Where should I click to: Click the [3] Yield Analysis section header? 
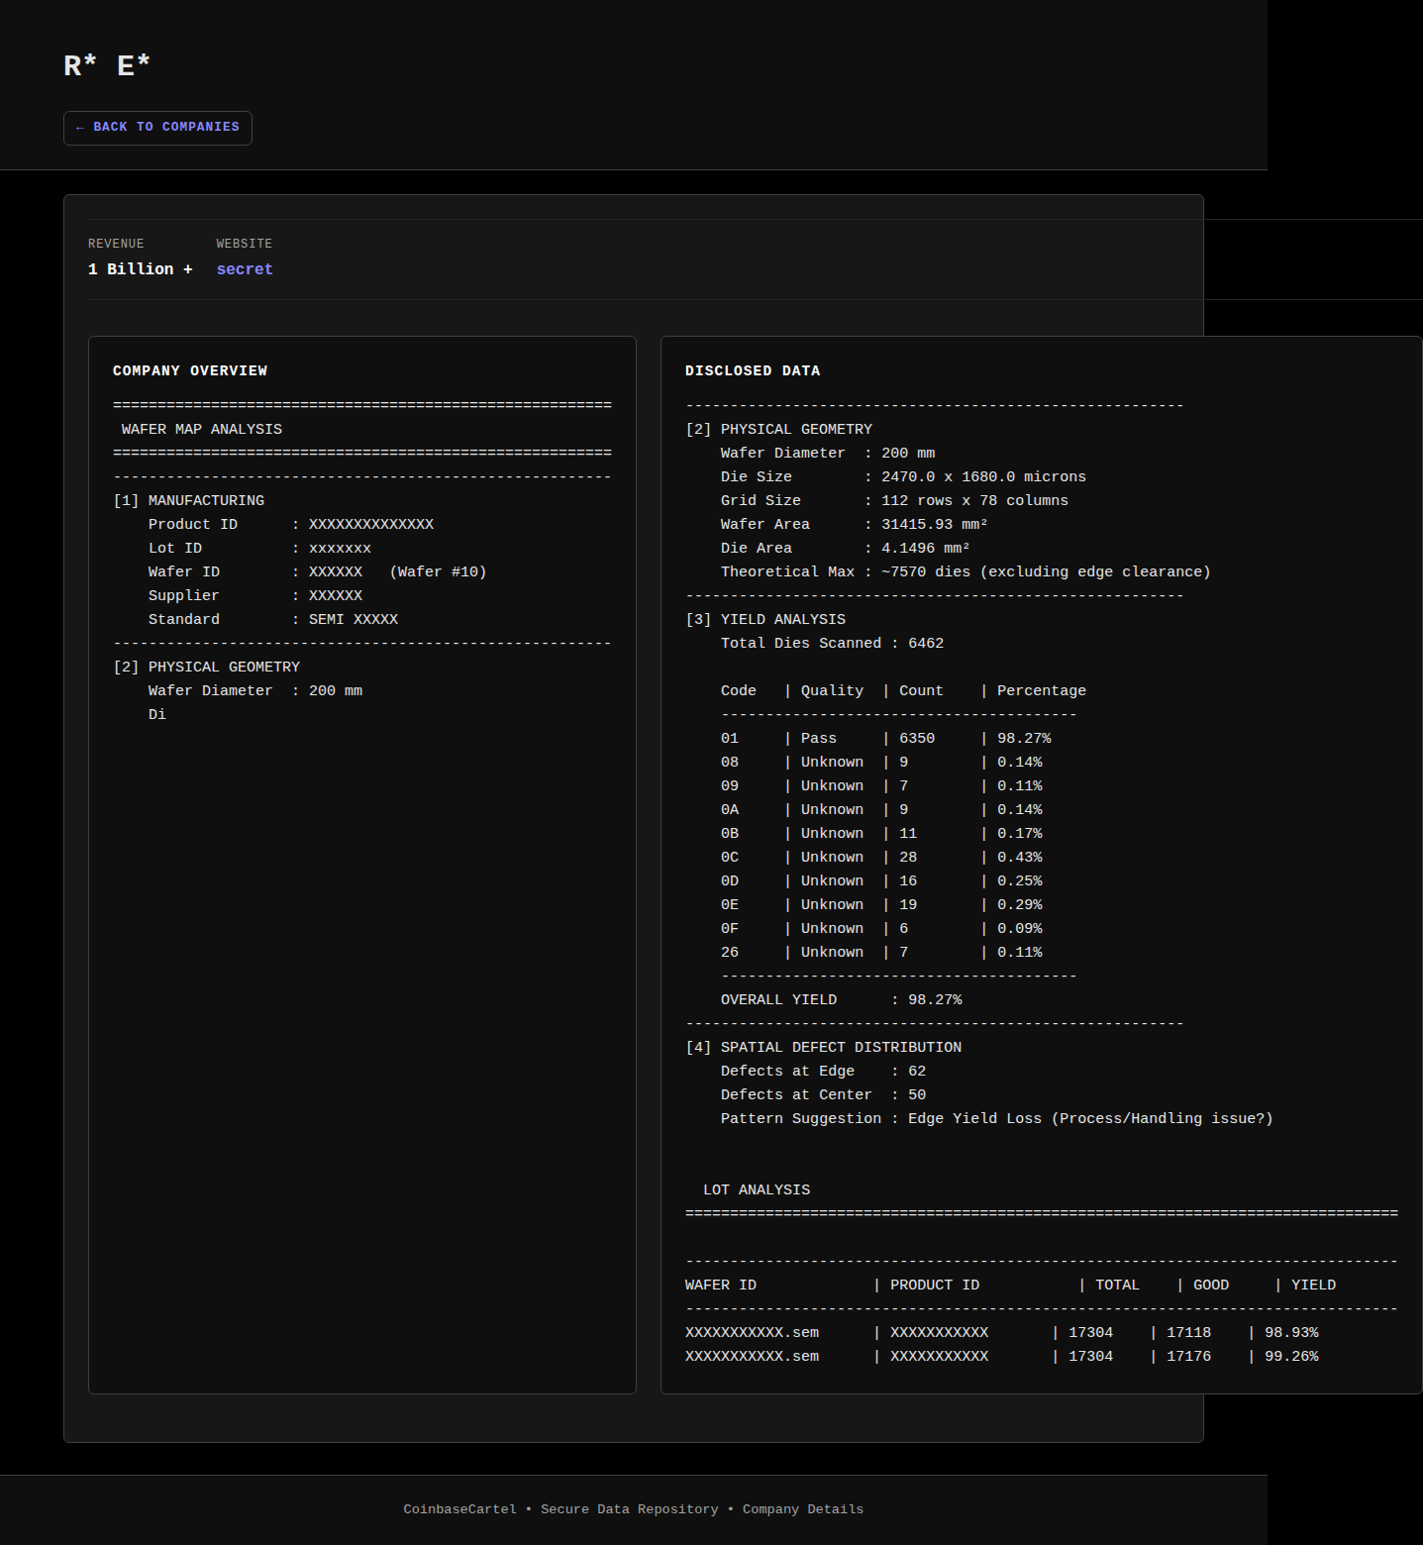(x=765, y=619)
